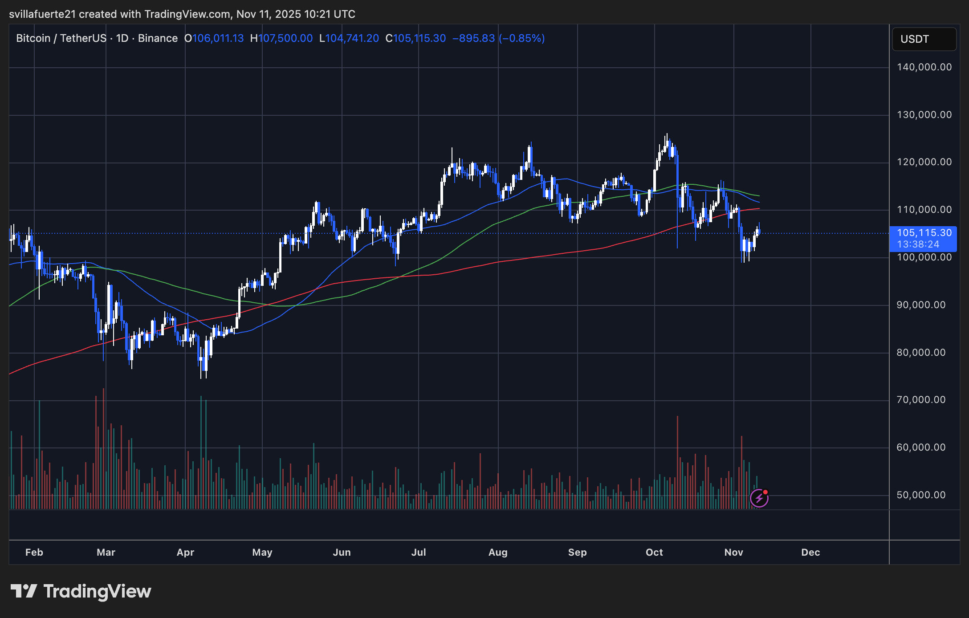
Task: Click the Jul label on time axis
Action: (x=419, y=552)
